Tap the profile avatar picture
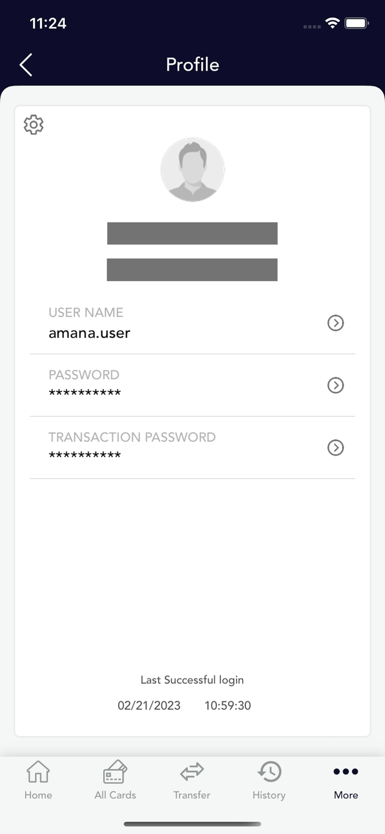The image size is (385, 834). point(192,170)
